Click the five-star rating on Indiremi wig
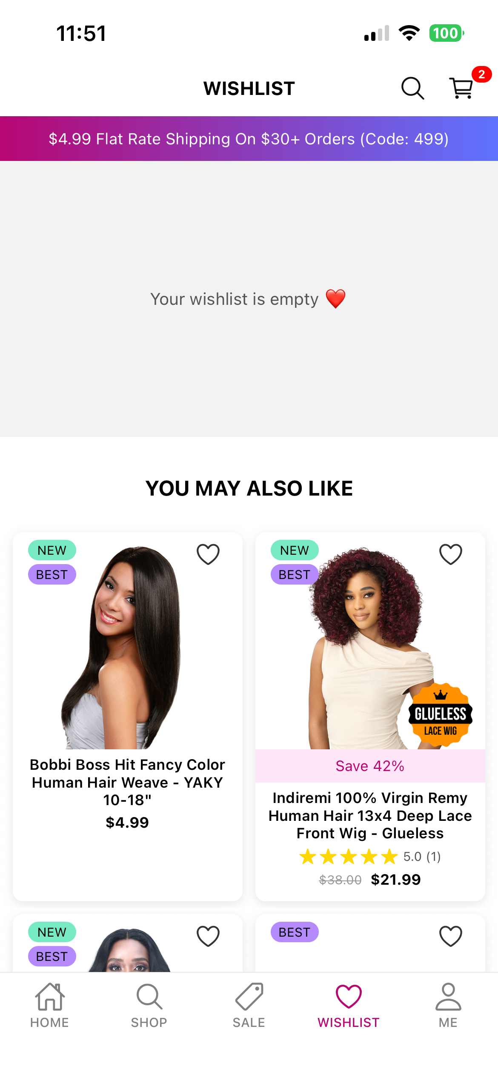The image size is (498, 1078). pos(348,857)
